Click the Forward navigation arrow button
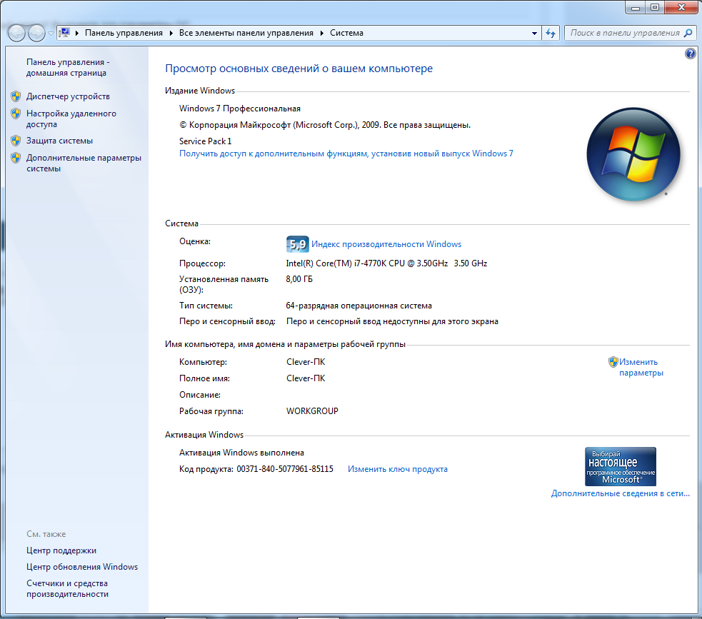Image resolution: width=702 pixels, height=619 pixels. 36,33
